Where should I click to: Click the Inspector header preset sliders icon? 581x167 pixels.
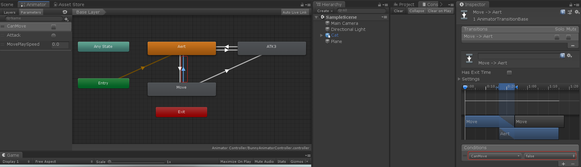tap(570, 12)
